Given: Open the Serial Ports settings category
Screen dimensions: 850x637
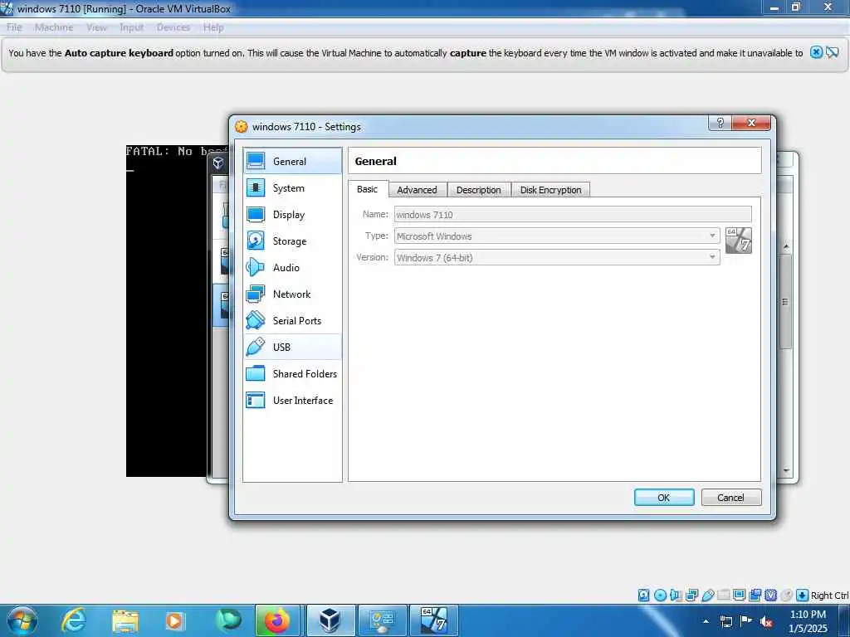Looking at the screenshot, I should coord(292,321).
